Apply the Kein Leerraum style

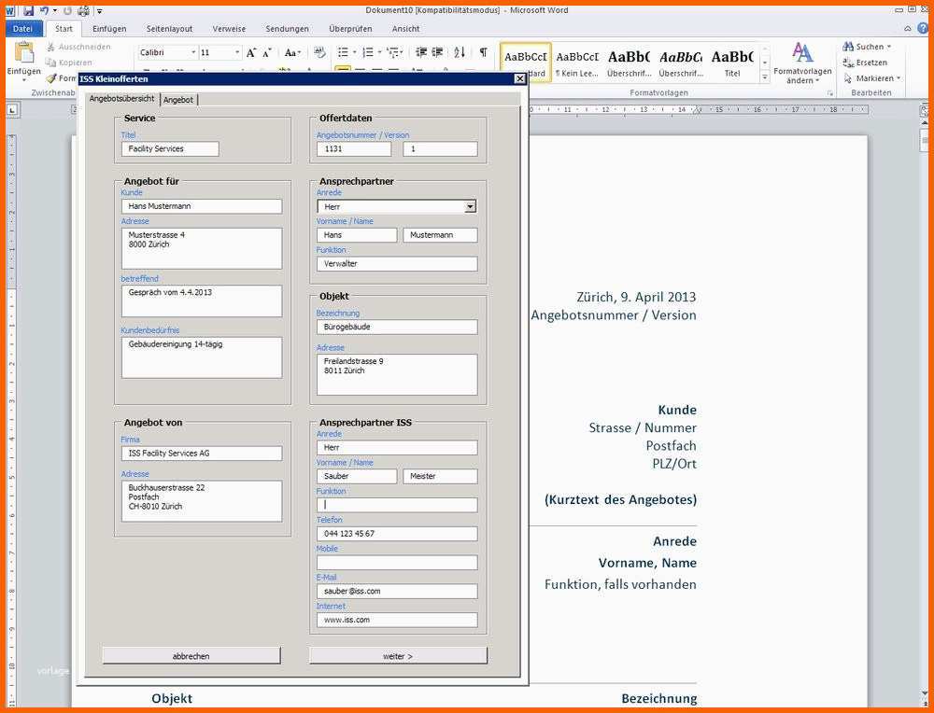576,63
